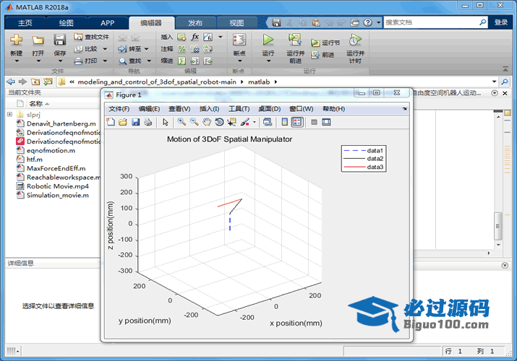
Task: Open the brush color dropdown in Figure 1
Action: pos(255,122)
